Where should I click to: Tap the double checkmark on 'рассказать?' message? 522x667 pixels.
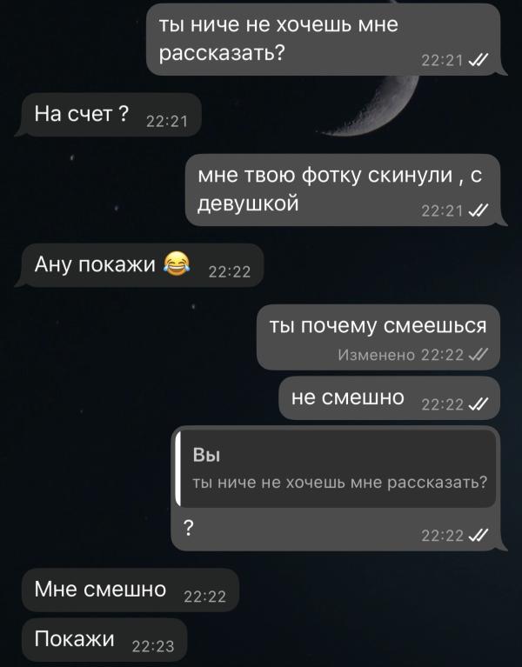point(478,60)
